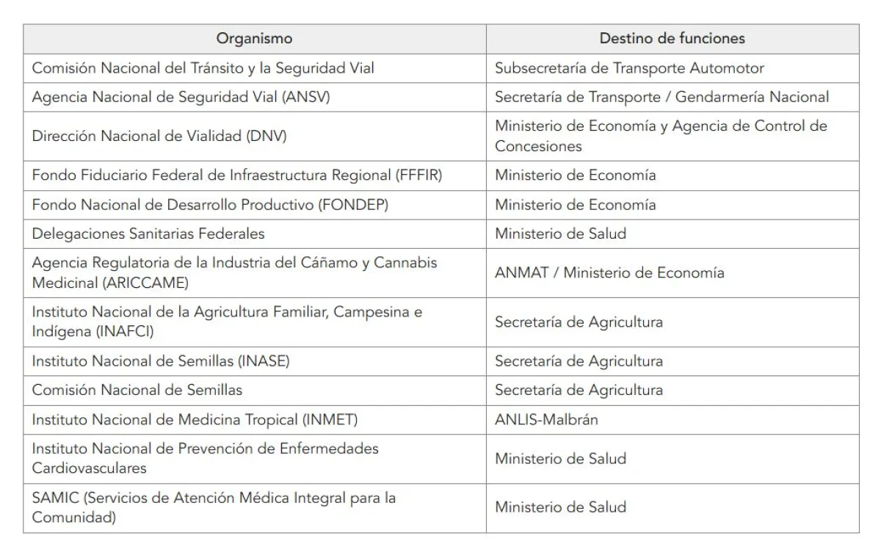The width and height of the screenshot is (881, 558).
Task: Click the Comisión Nacional de Semillas cell
Action: [137, 390]
